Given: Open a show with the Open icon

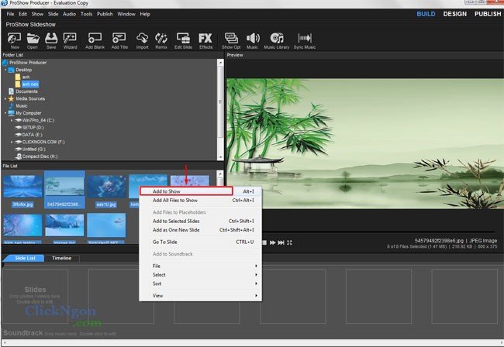Looking at the screenshot, I should coord(33,41).
